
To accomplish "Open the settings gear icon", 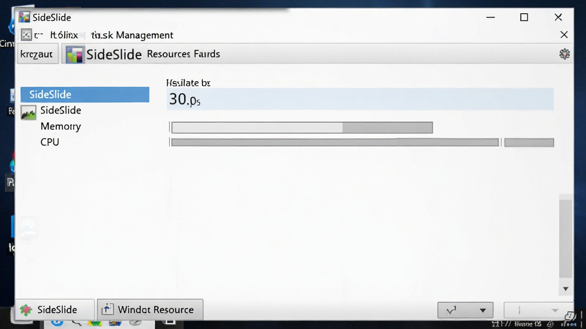I will point(564,54).
